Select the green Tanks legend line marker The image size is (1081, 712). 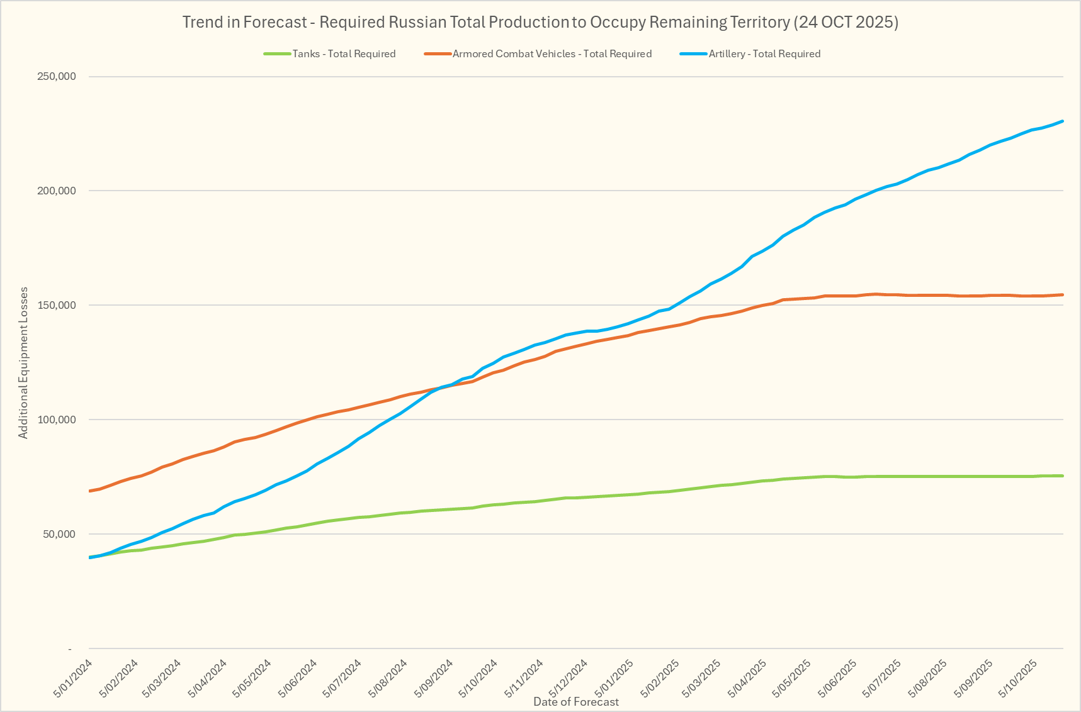tap(277, 54)
